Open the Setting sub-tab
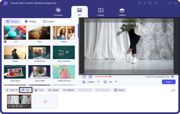This screenshot has height=114, width=180. pyautogui.click(x=30, y=22)
